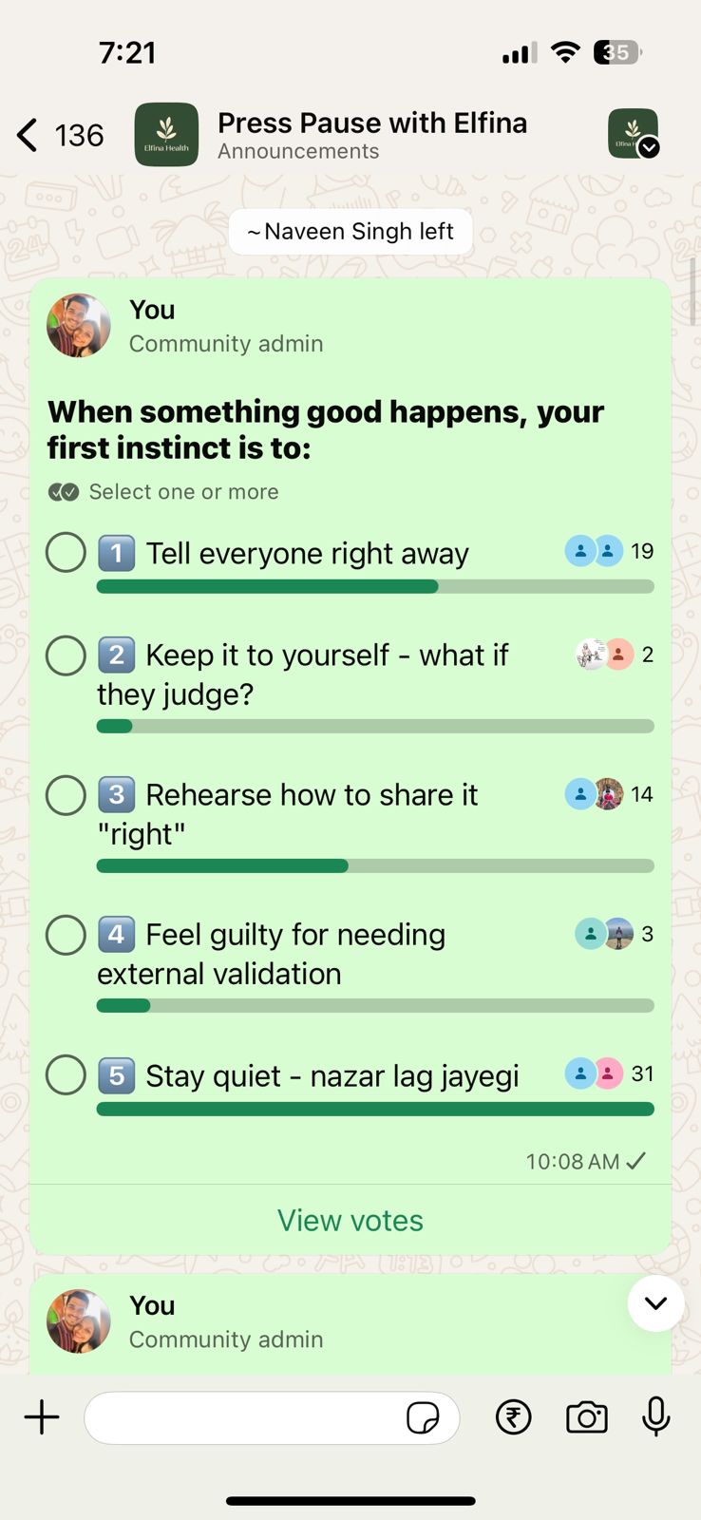701x1520 pixels.
Task: Vote for 'Stay quiet - nazar lag jayegi'
Action: [66, 1074]
